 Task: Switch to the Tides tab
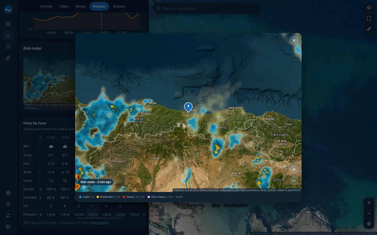64,6
